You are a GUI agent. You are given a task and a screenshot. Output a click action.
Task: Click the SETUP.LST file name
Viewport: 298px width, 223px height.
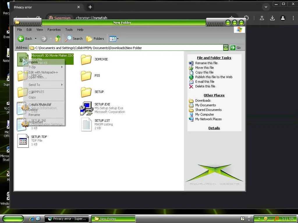pyautogui.click(x=102, y=121)
